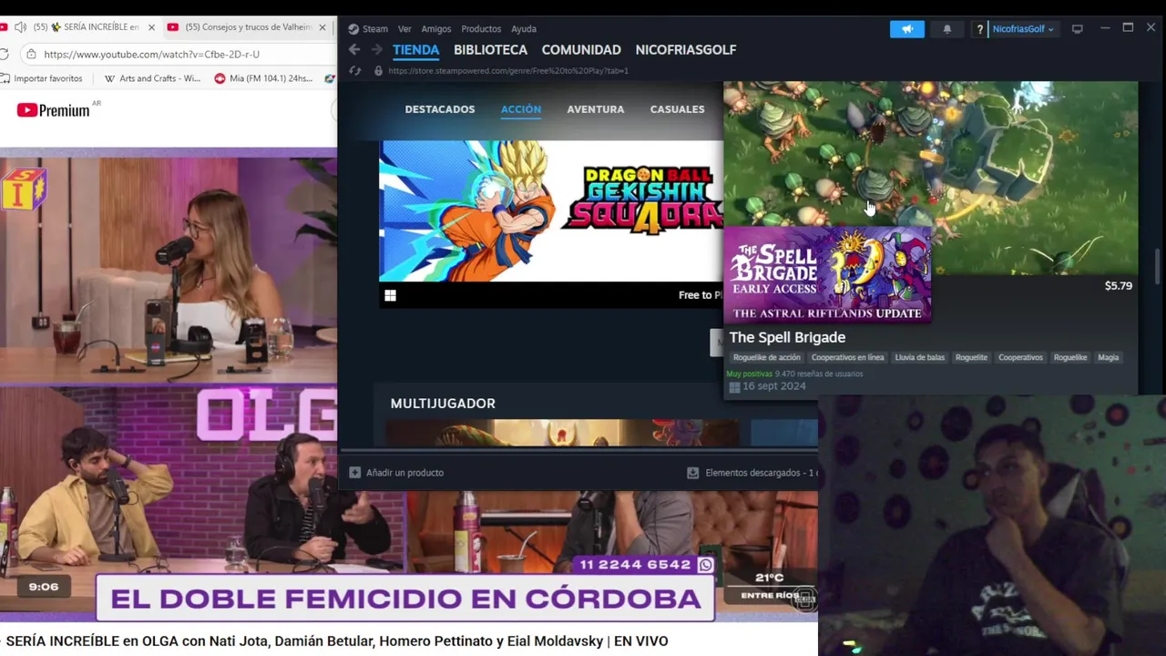Minimize the Steam window
The width and height of the screenshot is (1166, 656).
click(x=1105, y=28)
